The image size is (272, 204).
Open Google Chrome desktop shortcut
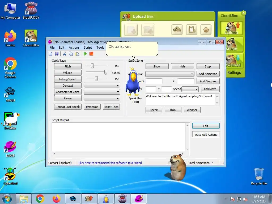[x=10, y=68]
